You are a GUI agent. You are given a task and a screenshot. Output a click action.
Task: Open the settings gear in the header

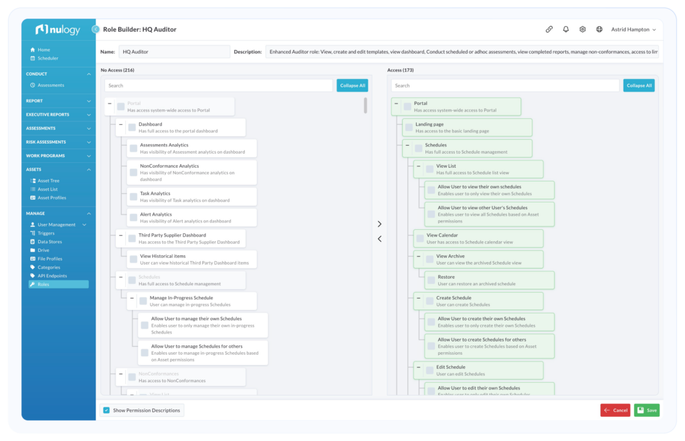[583, 29]
